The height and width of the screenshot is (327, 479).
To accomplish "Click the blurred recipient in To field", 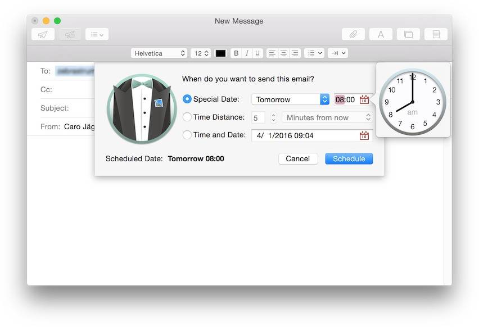I will 75,71.
